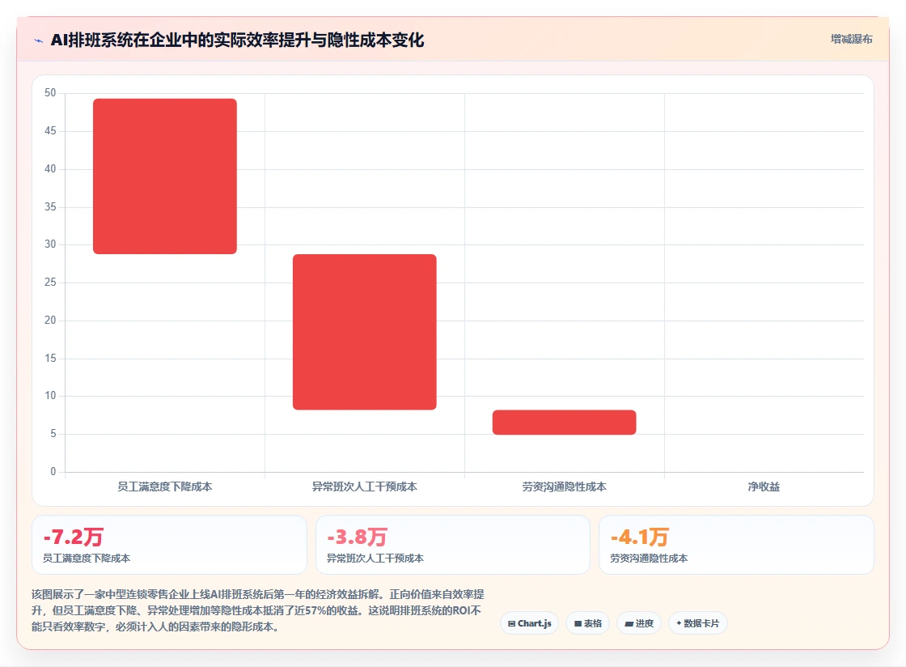Click the description paragraph starting 该图展示了
Screen dimensions: 906x667
coord(258,610)
